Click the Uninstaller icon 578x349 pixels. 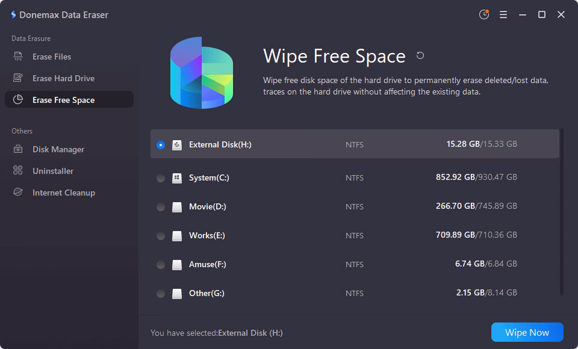17,170
